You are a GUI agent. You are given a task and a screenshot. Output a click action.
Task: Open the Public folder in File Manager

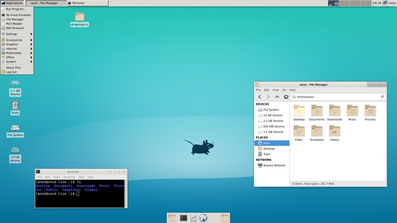tap(299, 133)
